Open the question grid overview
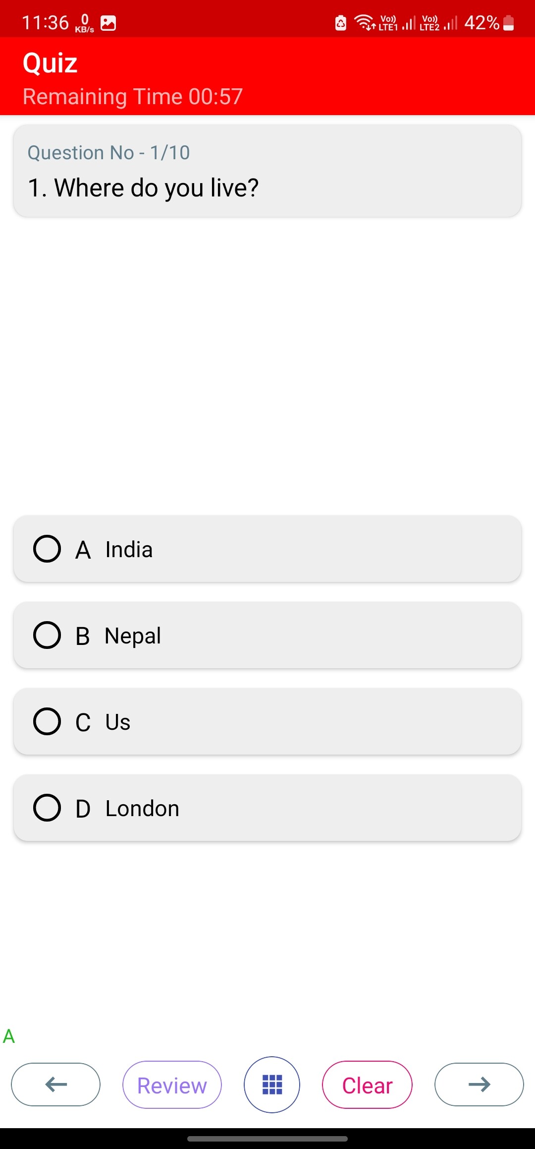535x1149 pixels. click(x=272, y=1085)
